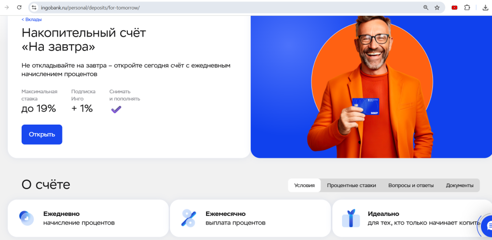Click the icon beside Ежедневно
The height and width of the screenshot is (240, 492).
click(26, 218)
